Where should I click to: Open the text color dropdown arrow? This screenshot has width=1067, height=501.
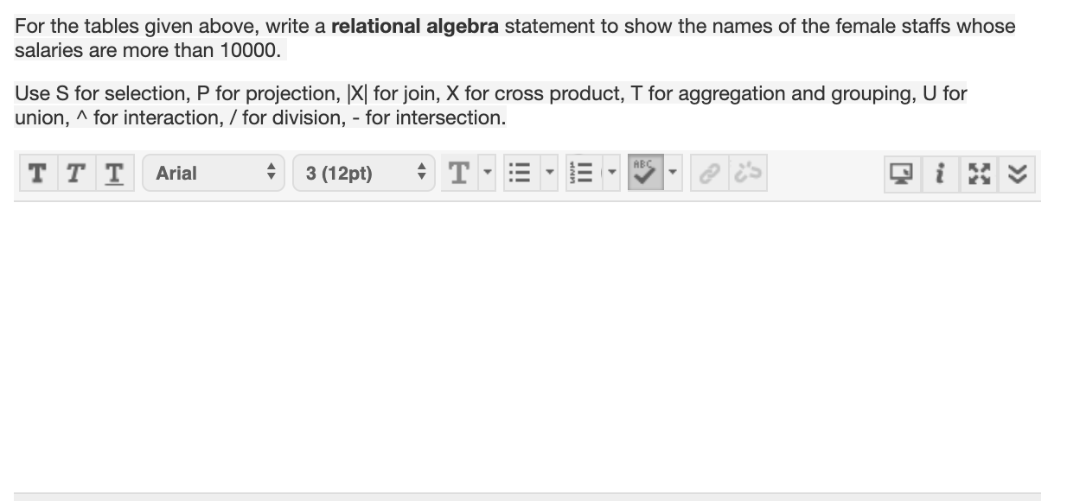click(485, 173)
